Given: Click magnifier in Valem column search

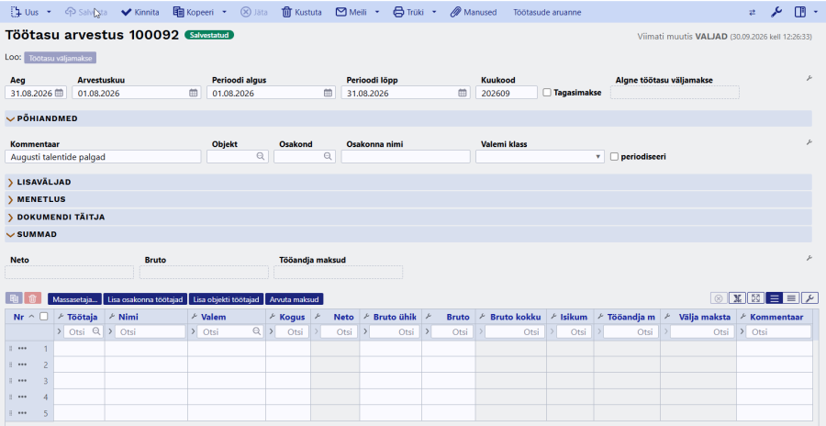Looking at the screenshot, I should pyautogui.click(x=257, y=331).
